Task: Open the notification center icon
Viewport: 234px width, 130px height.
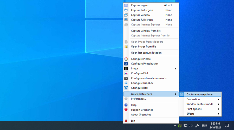Action: tap(227, 126)
